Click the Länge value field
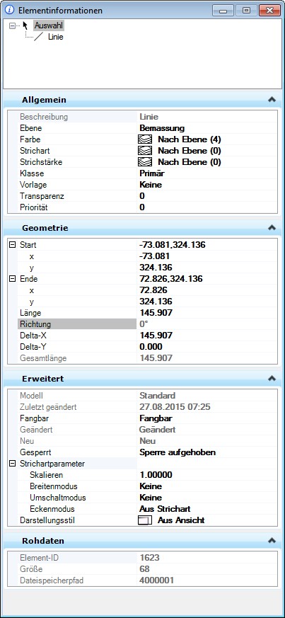Screen dimensions: 285x618 pos(207,313)
